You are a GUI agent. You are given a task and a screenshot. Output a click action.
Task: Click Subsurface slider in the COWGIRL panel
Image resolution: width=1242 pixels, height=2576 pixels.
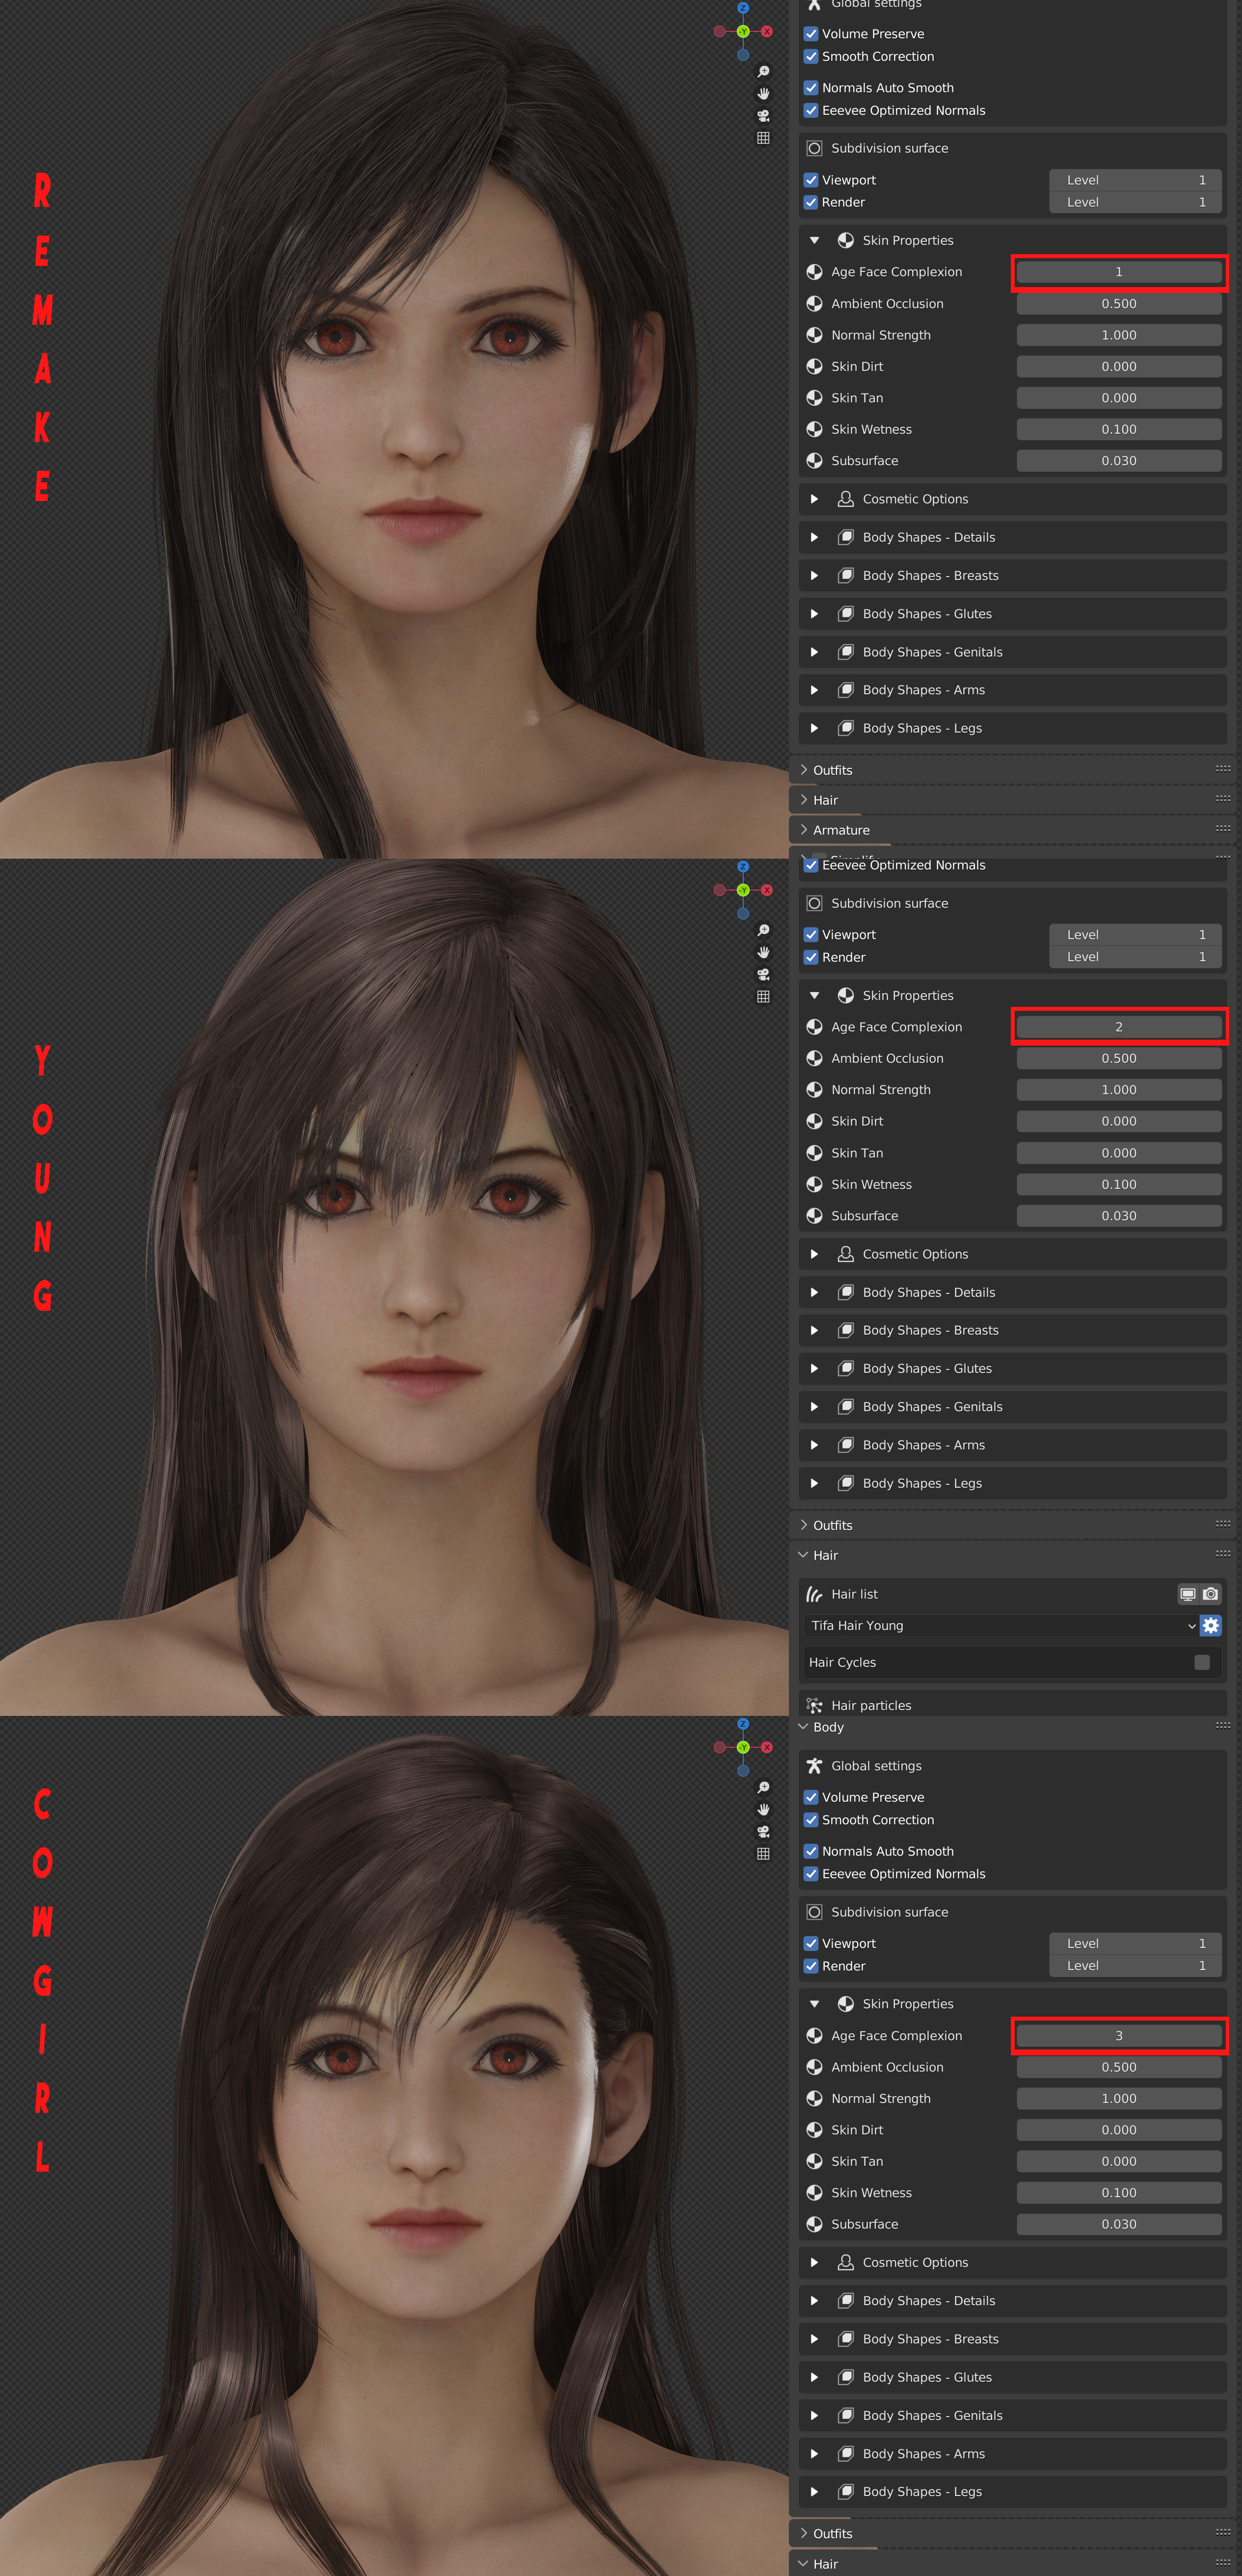(1119, 2224)
